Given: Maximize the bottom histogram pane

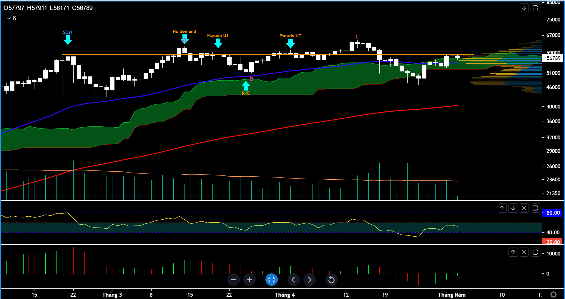Looking at the screenshot, I should (535, 252).
